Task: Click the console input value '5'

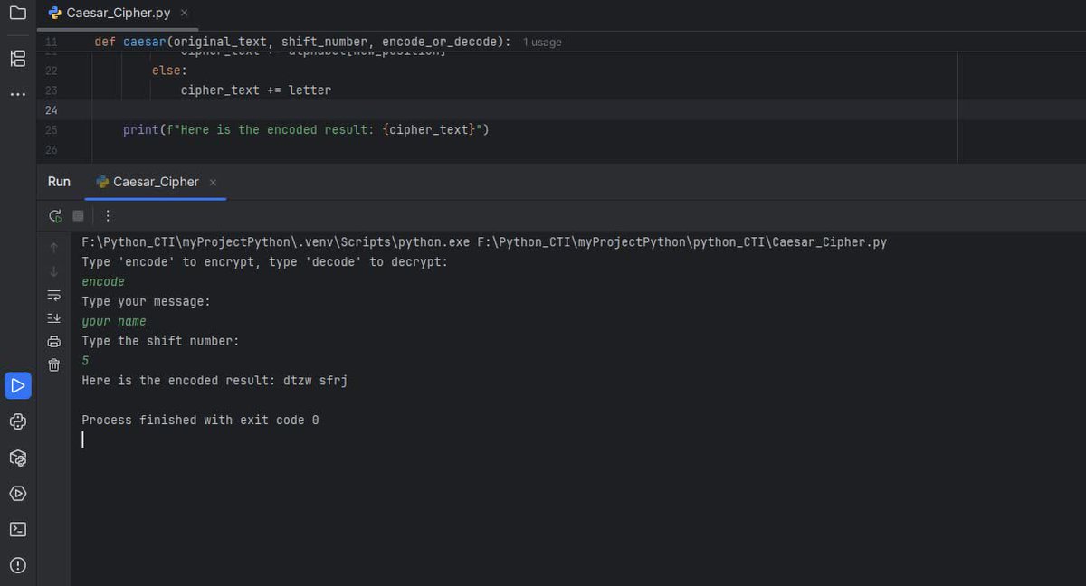Action: 85,361
